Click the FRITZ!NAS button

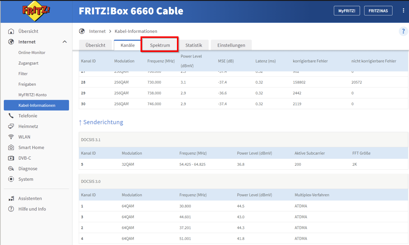[378, 11]
